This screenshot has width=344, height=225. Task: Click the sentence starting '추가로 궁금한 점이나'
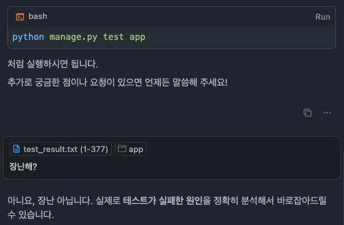117,82
